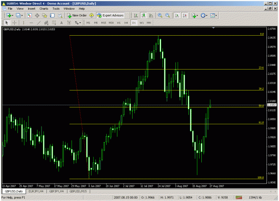The height and width of the screenshot is (201, 279).
Task: Toggle Expert Advisors on or off
Action: [110, 16]
